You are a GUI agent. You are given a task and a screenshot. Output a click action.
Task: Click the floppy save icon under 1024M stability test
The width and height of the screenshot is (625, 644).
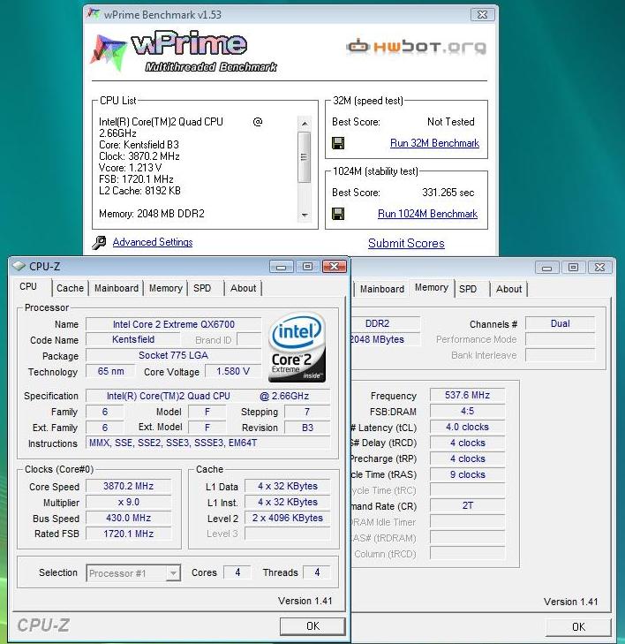(338, 214)
